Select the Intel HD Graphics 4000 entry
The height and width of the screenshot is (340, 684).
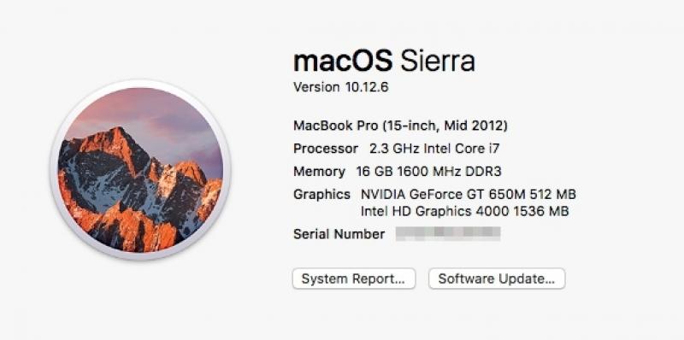coord(435,211)
